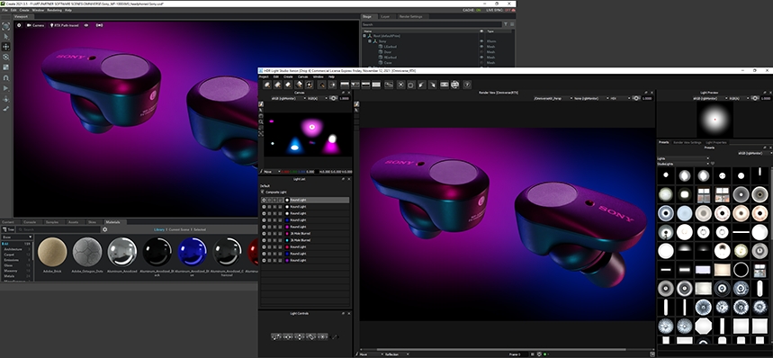This screenshot has width=773, height=358.
Task: Open the Camera menu in Create viewport
Action: pos(35,25)
